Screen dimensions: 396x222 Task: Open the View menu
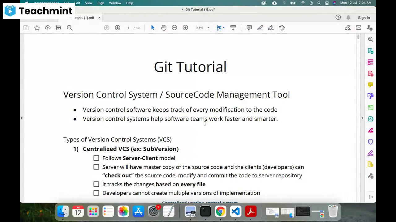click(x=89, y=3)
